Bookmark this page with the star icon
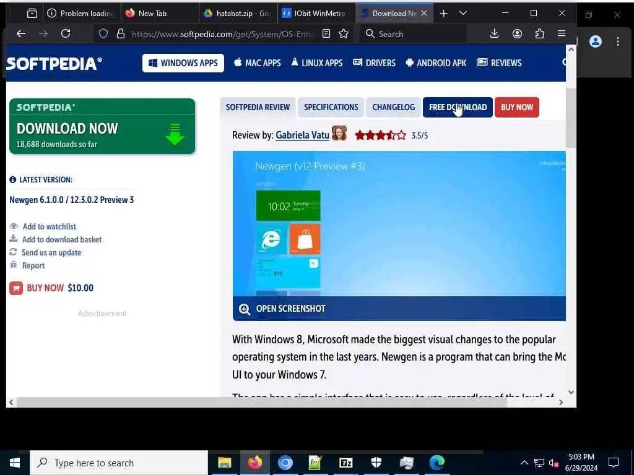The width and height of the screenshot is (634, 475). click(344, 34)
